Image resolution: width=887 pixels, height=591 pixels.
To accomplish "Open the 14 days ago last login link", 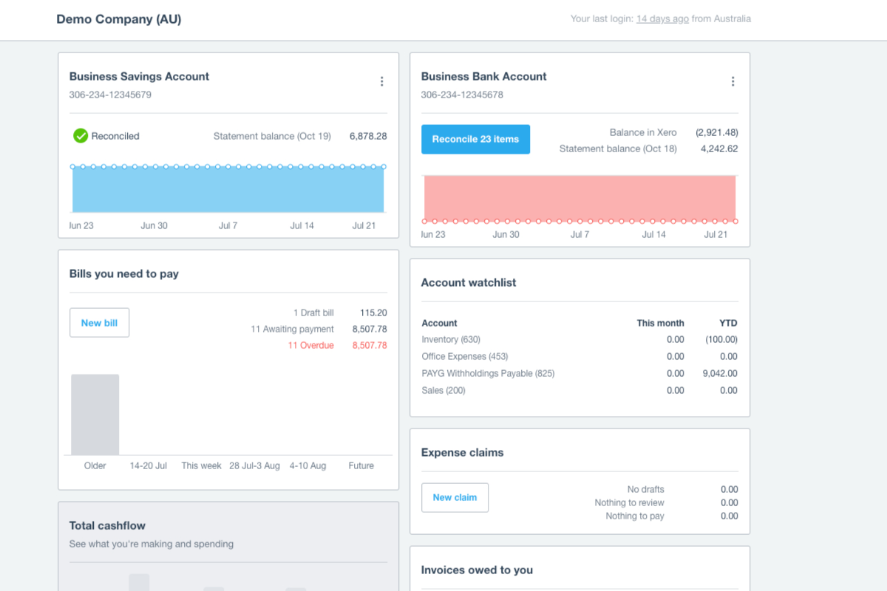I will [662, 18].
